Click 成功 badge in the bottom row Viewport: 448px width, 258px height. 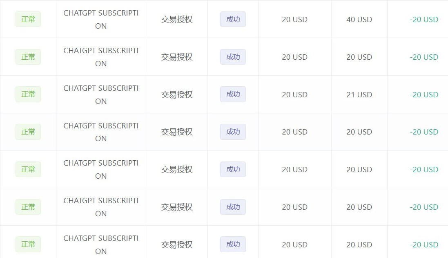click(233, 245)
